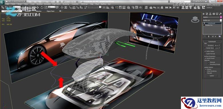
Task: Activate the Select and Scale tool
Action: coord(46,7)
